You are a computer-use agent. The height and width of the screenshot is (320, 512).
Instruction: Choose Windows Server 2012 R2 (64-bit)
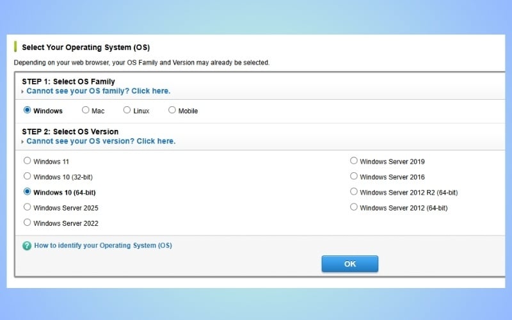pos(353,191)
